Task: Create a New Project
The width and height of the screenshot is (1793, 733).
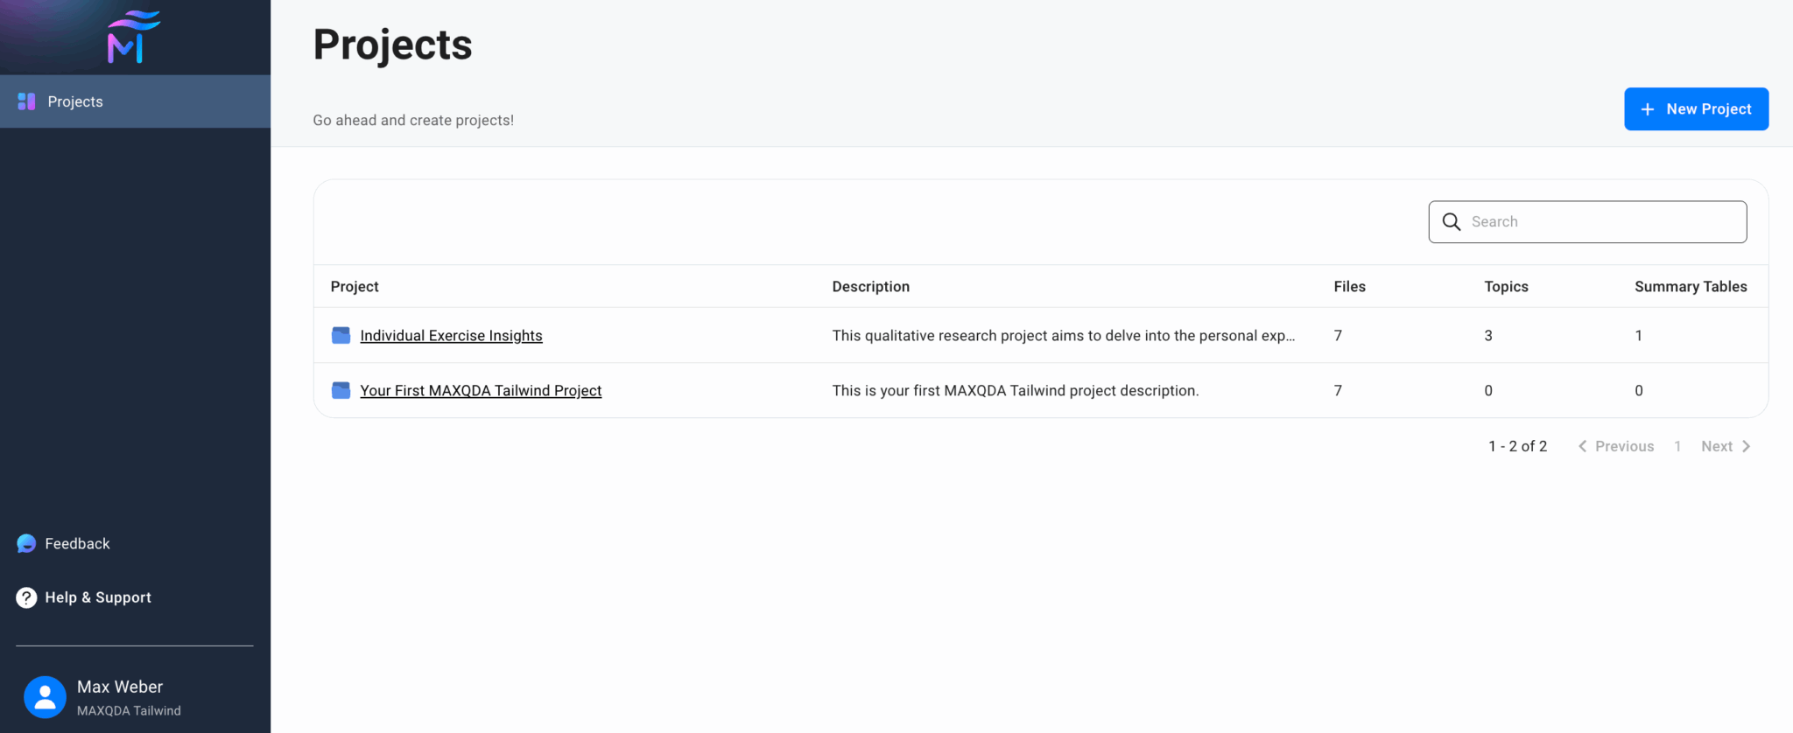Action: click(1696, 109)
